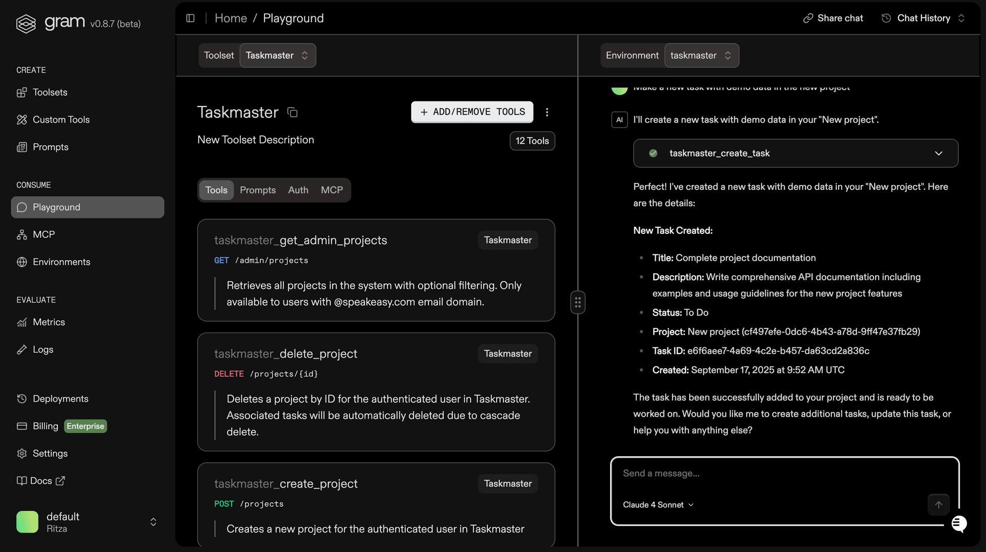Expand the taskmaster_create_task result
This screenshot has height=552, width=986.
tap(939, 153)
